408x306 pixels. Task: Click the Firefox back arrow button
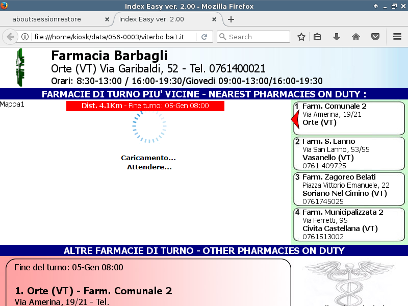pyautogui.click(x=10, y=37)
